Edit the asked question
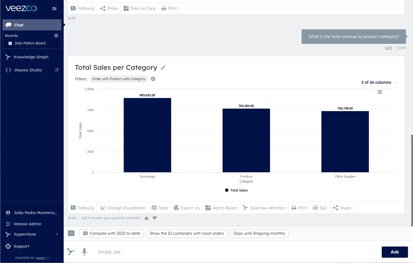Image resolution: width=413 pixels, height=263 pixels. point(388,48)
